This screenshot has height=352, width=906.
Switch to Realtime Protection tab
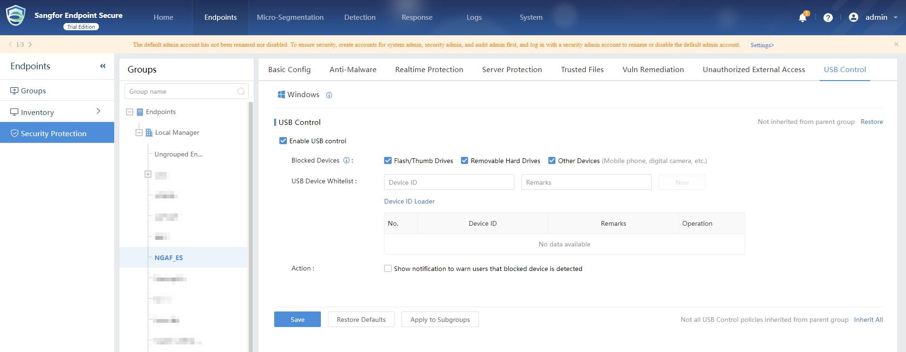pyautogui.click(x=429, y=69)
